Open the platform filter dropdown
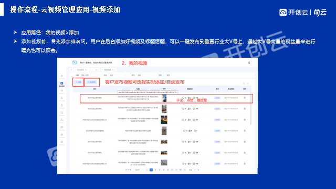The width and height of the screenshot is (336, 189). 118,75
